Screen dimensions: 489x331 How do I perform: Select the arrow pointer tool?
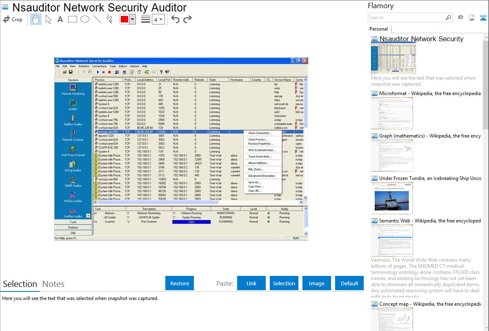pos(48,19)
